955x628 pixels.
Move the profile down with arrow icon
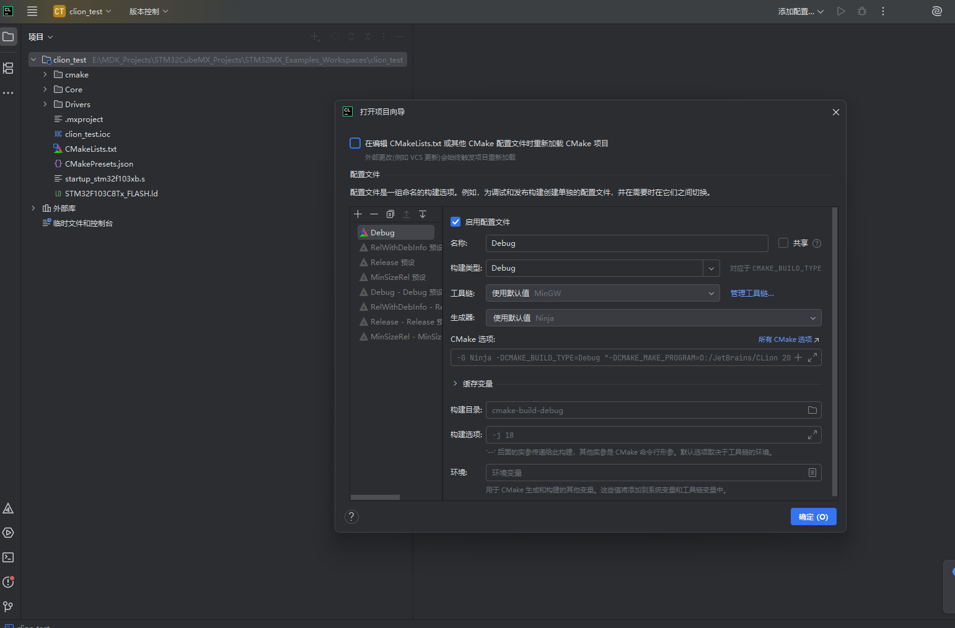coord(423,214)
